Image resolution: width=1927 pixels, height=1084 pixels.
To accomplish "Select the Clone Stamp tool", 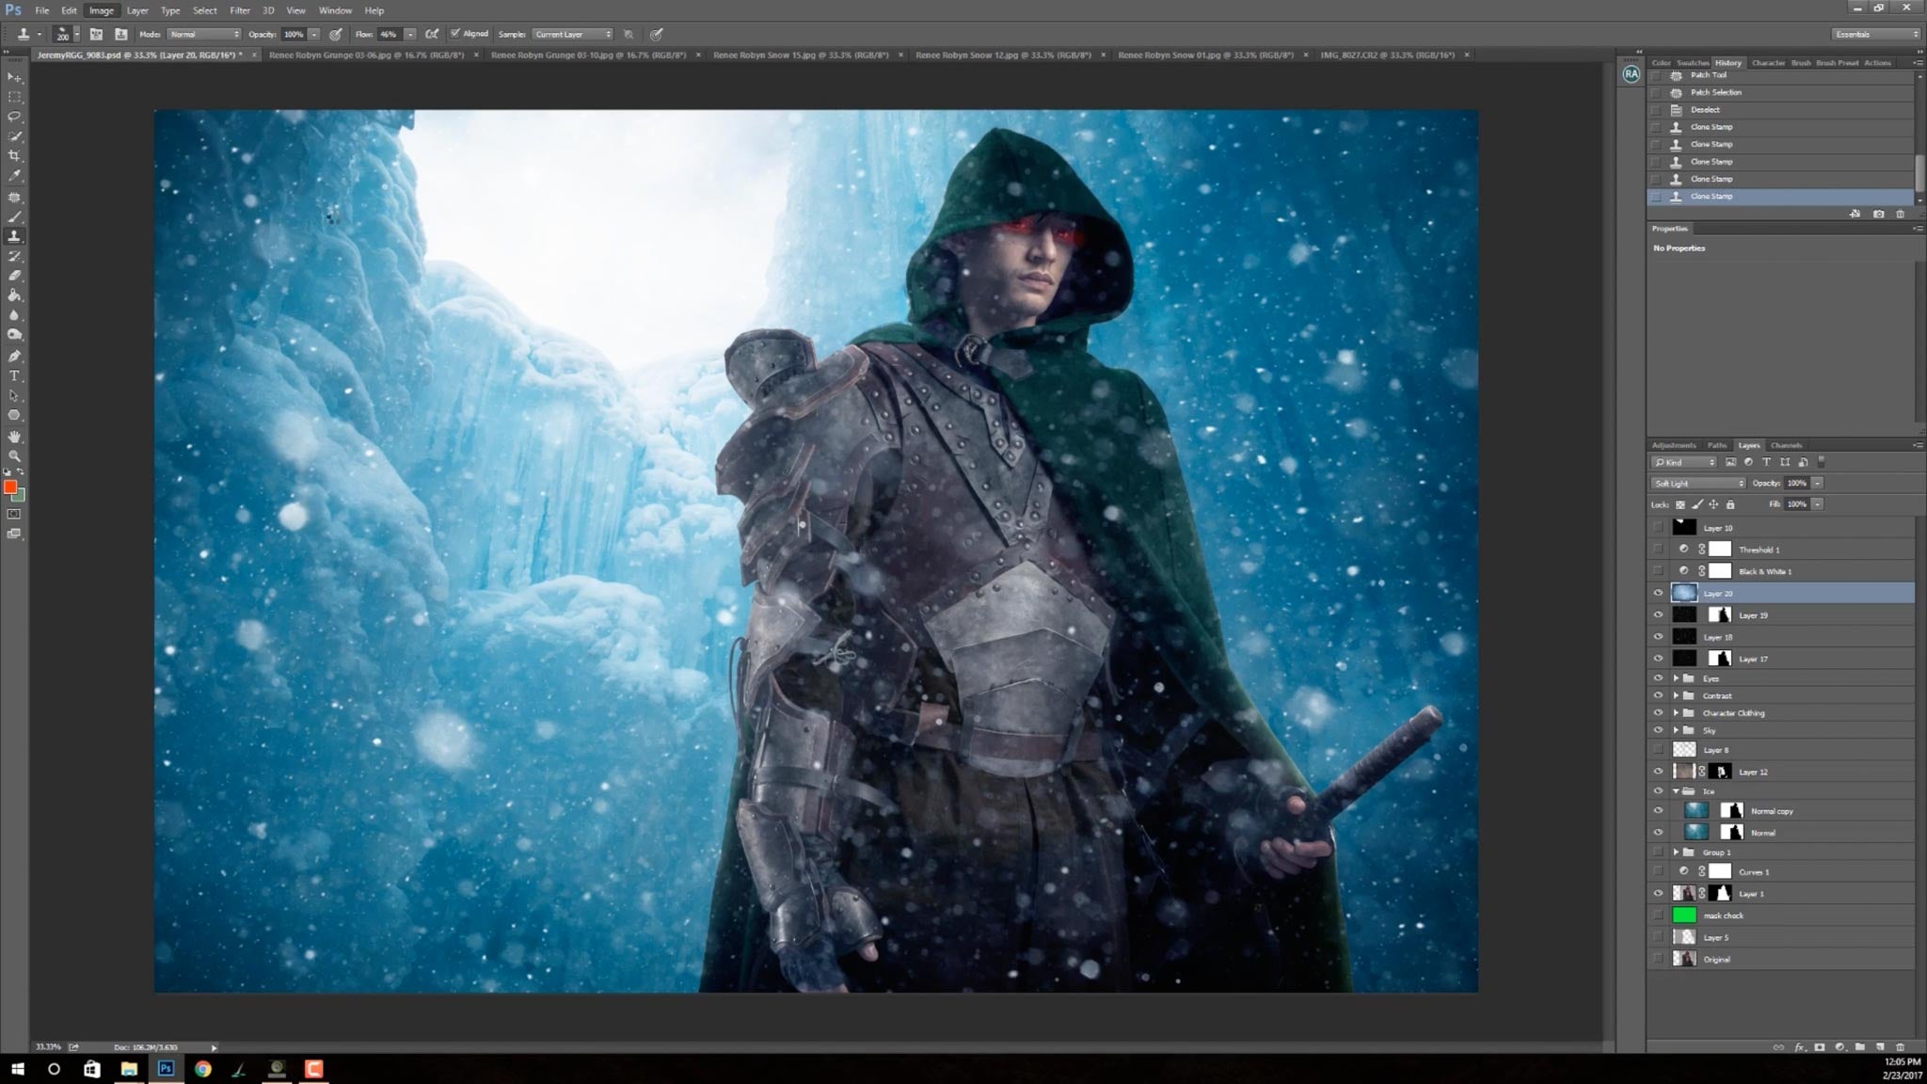I will (x=13, y=236).
